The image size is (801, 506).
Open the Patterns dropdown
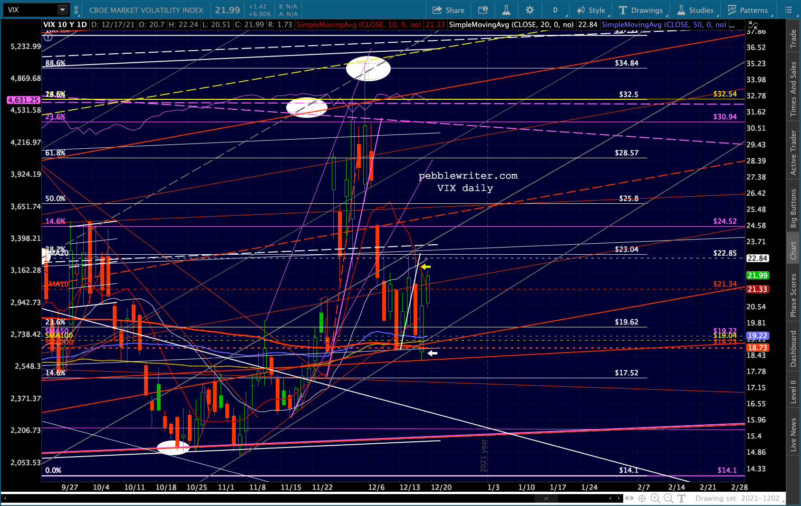pos(748,10)
